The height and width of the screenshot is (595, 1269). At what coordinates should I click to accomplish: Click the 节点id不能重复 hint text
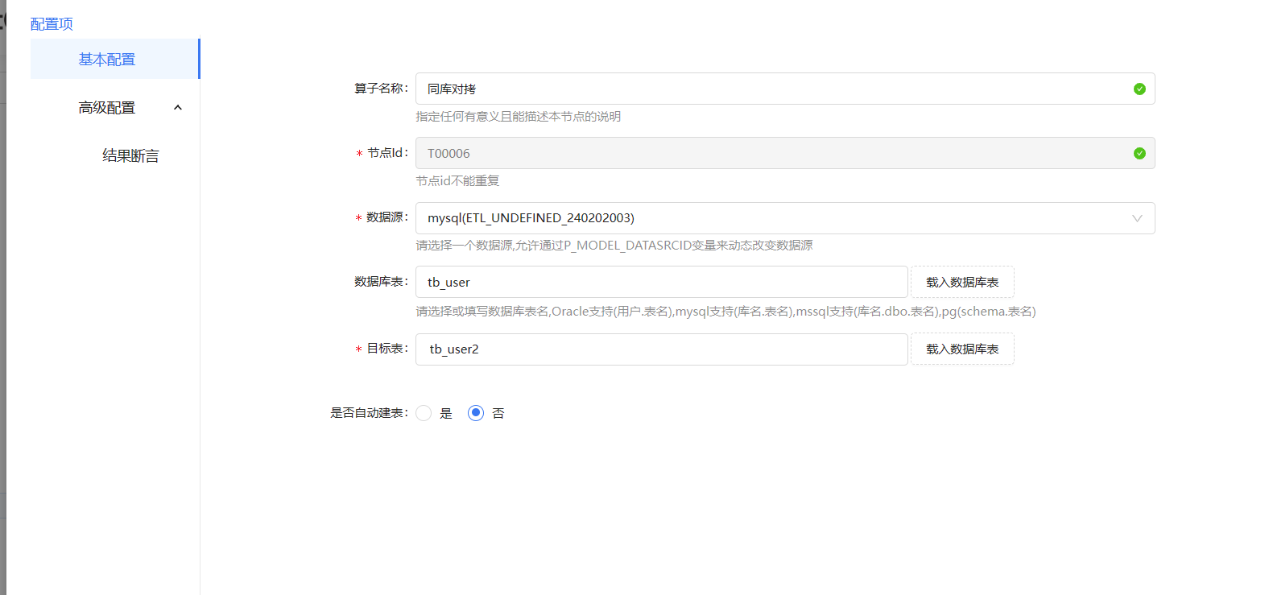click(457, 181)
